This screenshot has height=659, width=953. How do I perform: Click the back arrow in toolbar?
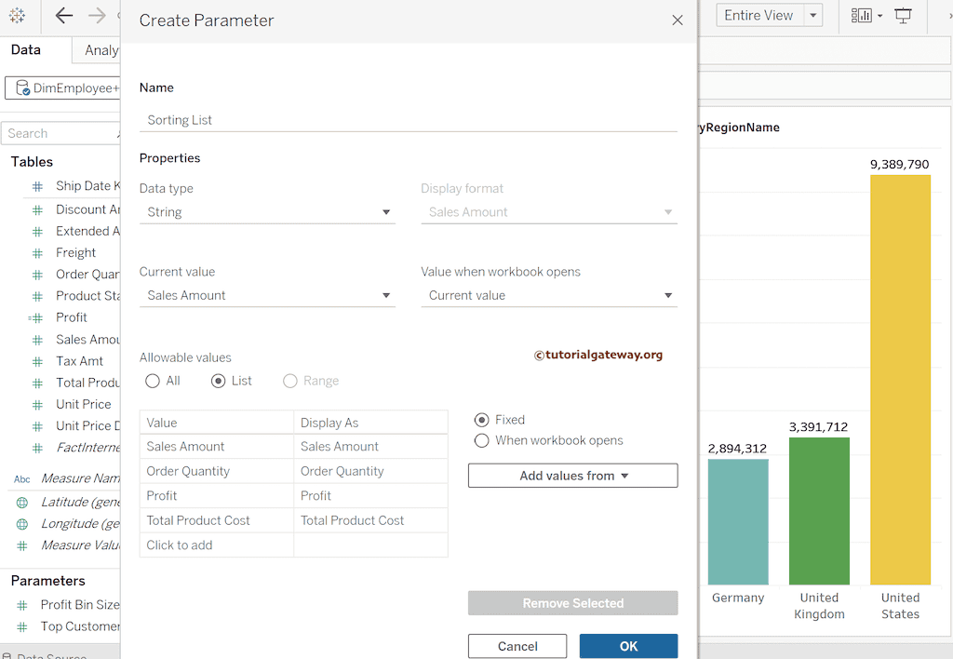63,16
